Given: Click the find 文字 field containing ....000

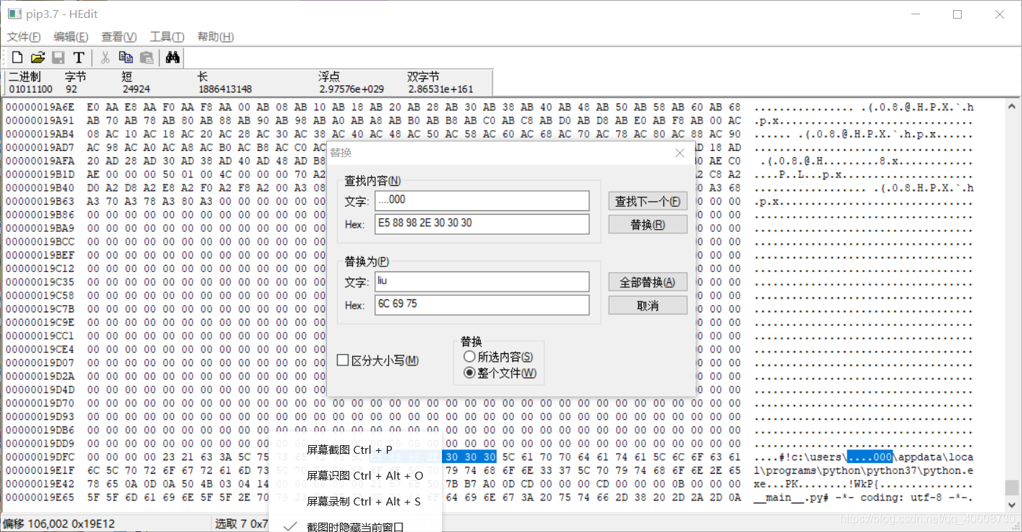Looking at the screenshot, I should (482, 200).
